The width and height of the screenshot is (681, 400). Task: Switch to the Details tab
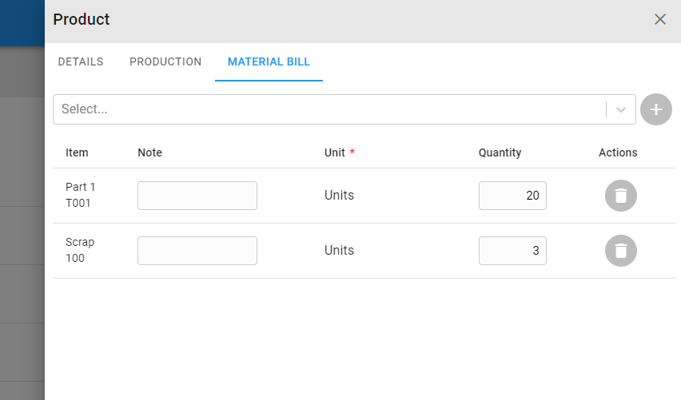pyautogui.click(x=81, y=61)
